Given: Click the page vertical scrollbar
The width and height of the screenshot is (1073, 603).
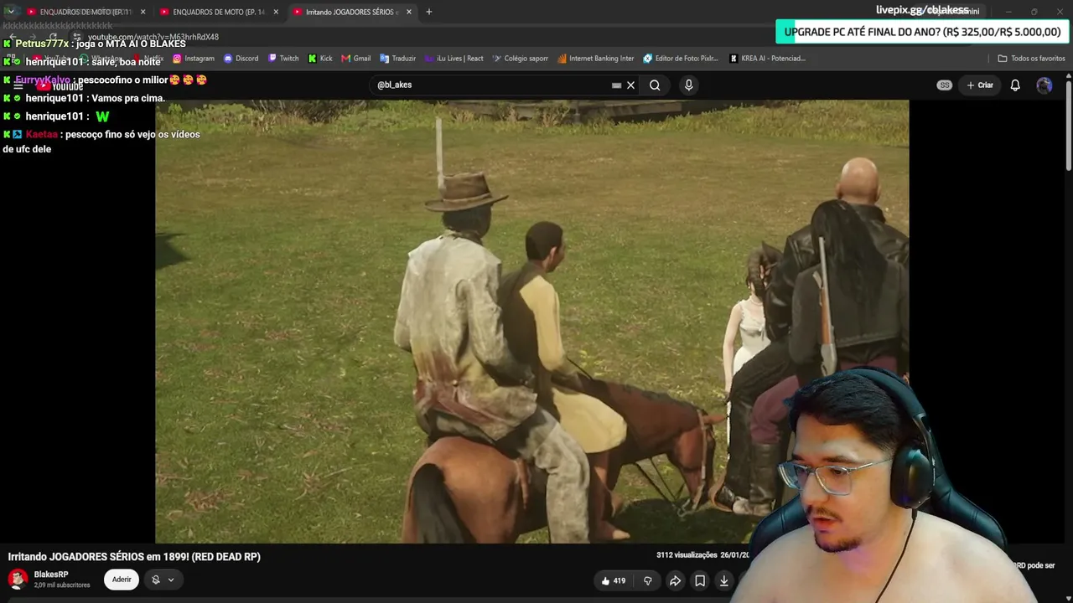Looking at the screenshot, I should click(1068, 126).
